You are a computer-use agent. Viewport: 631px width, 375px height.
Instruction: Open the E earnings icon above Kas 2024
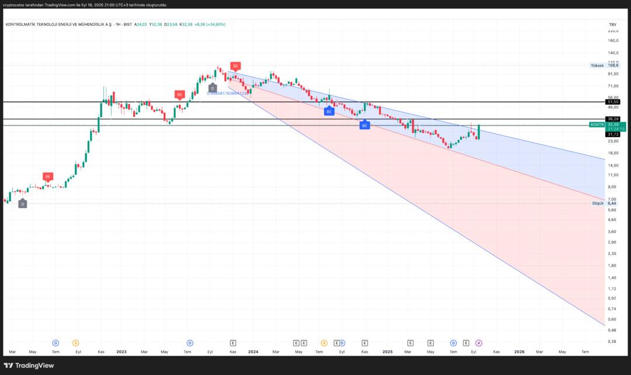[365, 343]
